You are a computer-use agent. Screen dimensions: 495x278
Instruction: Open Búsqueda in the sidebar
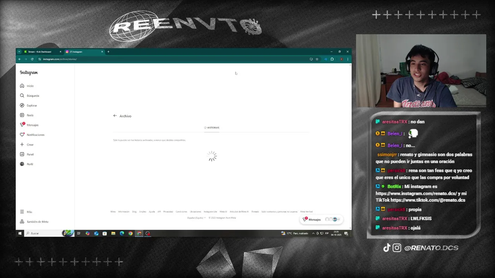point(29,96)
